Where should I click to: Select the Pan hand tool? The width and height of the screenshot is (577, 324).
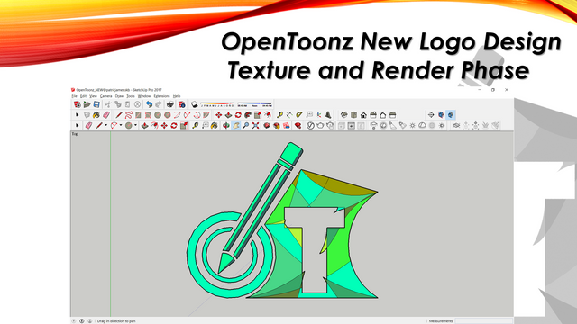pos(236,126)
